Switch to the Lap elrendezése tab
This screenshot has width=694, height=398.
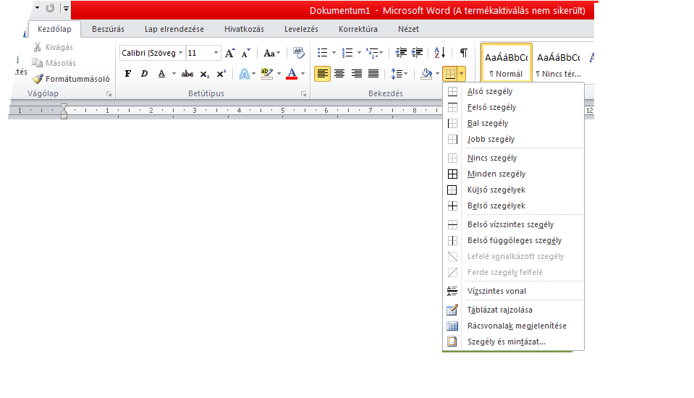[x=174, y=29]
